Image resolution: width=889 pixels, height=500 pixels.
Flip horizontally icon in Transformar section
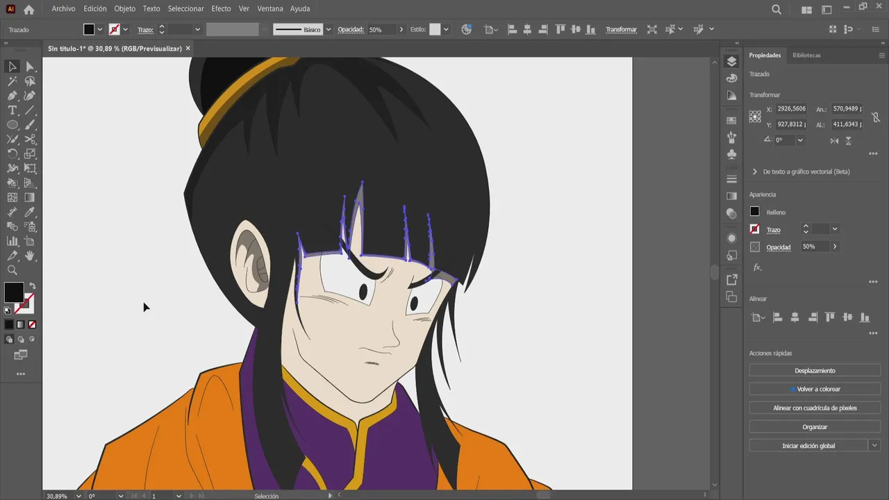pos(834,140)
